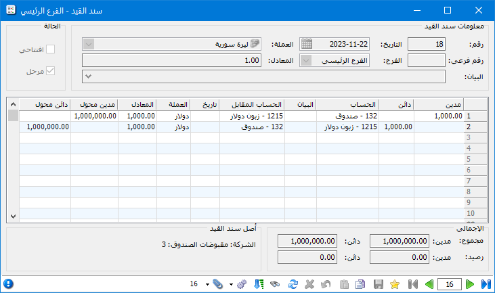The width and height of the screenshot is (495, 293).
Task: Click row 1 contra account 1215 - زبون دولار
Action: click(x=252, y=116)
